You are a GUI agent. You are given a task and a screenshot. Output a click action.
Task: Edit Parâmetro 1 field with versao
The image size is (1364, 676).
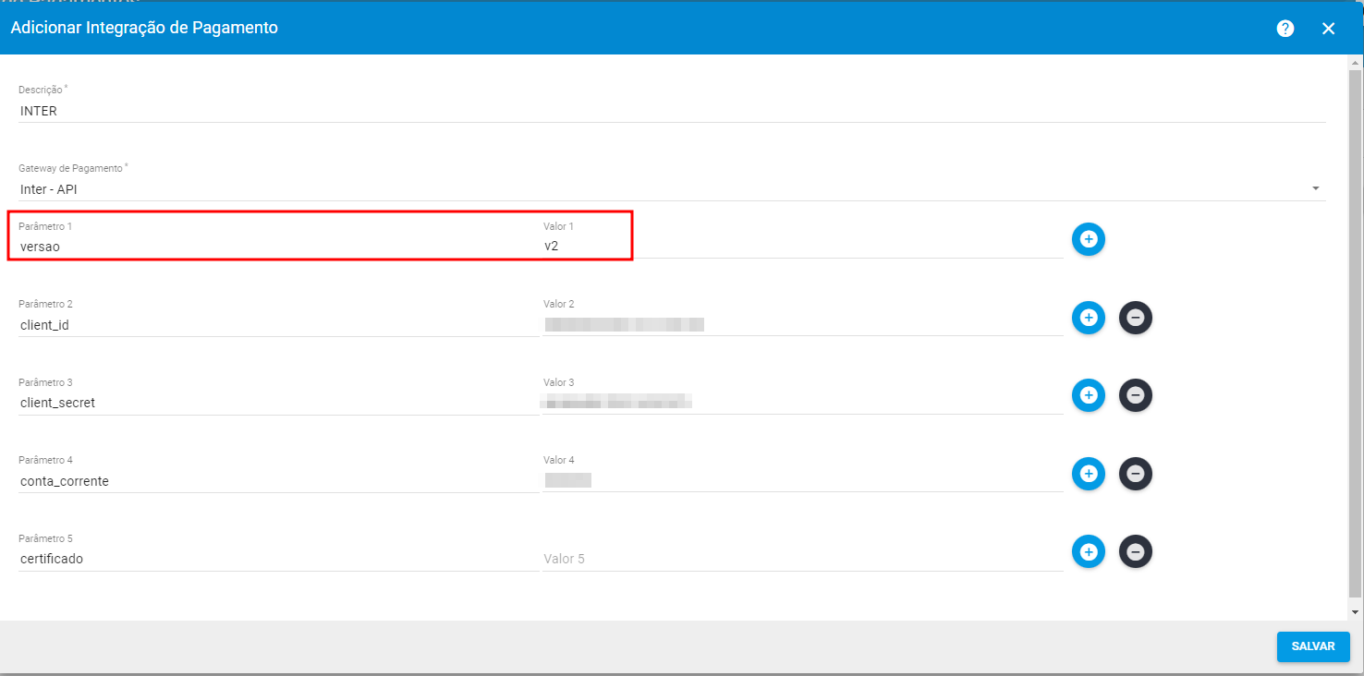click(x=278, y=247)
